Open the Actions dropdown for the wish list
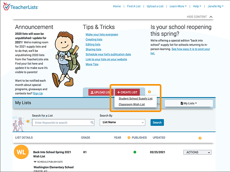This screenshot has height=172, width=230. [197, 152]
